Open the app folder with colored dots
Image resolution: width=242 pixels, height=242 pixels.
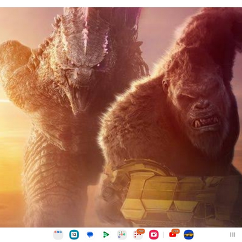pos(58,235)
